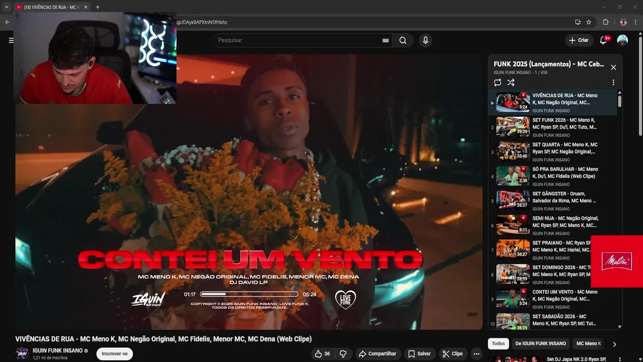The height and width of the screenshot is (362, 643).
Task: Select the Todos filter chip
Action: click(x=498, y=343)
